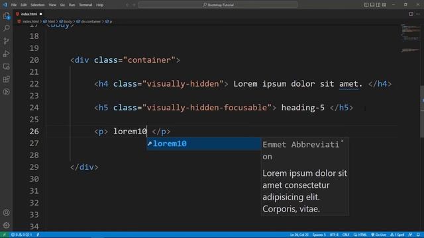
Task: Click the feedback icon beside the bell
Action: (x=410, y=235)
